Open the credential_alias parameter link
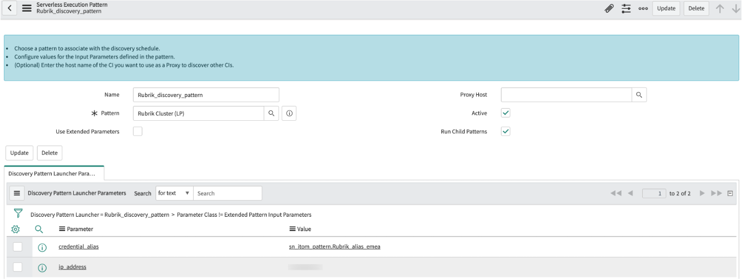Screen dimensions: 742x279 [78, 246]
